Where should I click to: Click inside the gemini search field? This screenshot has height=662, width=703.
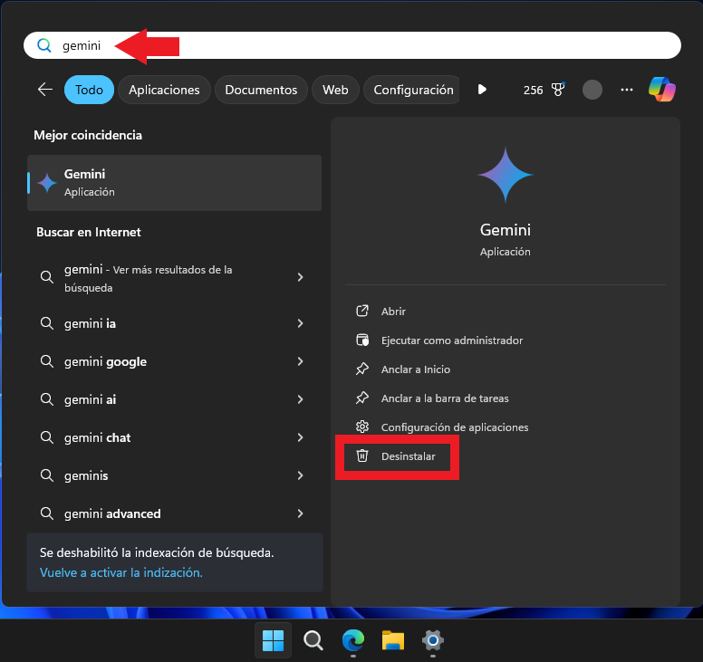click(x=351, y=45)
